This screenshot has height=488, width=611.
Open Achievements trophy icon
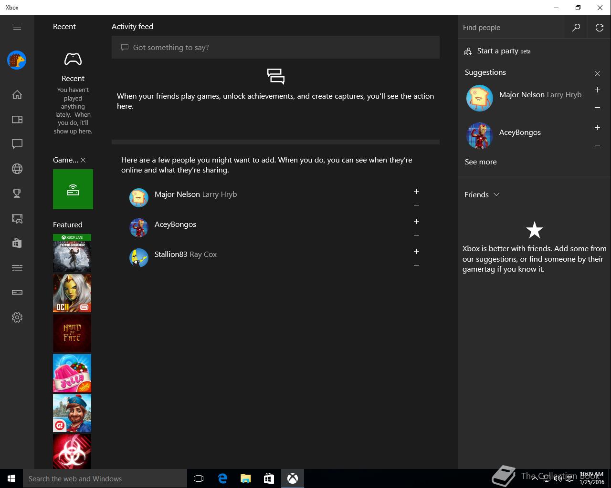pyautogui.click(x=17, y=193)
